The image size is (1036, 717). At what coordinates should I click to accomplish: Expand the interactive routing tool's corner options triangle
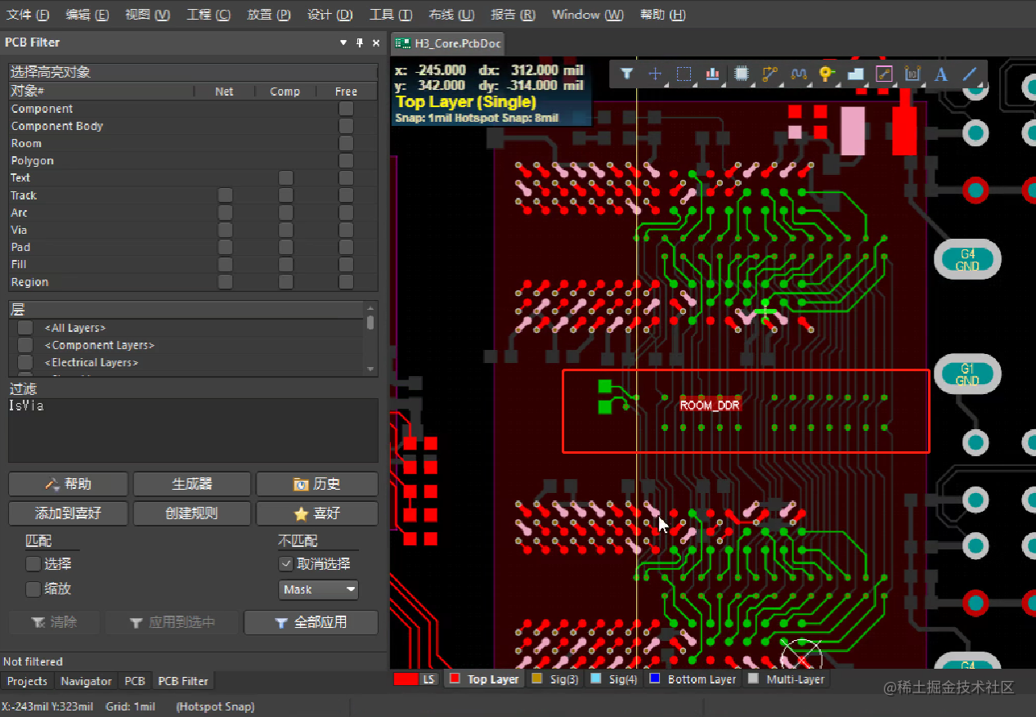pyautogui.click(x=782, y=83)
